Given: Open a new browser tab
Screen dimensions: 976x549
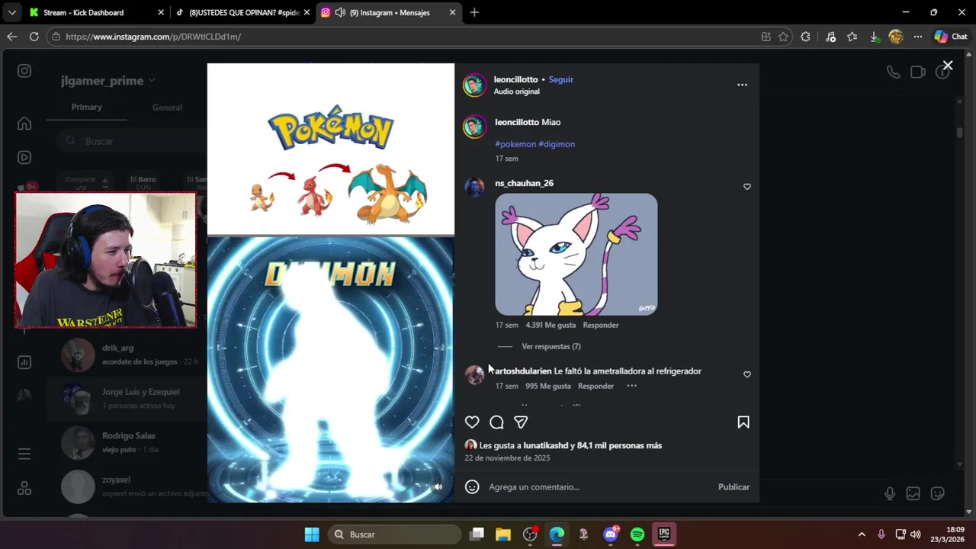Looking at the screenshot, I should 474,12.
